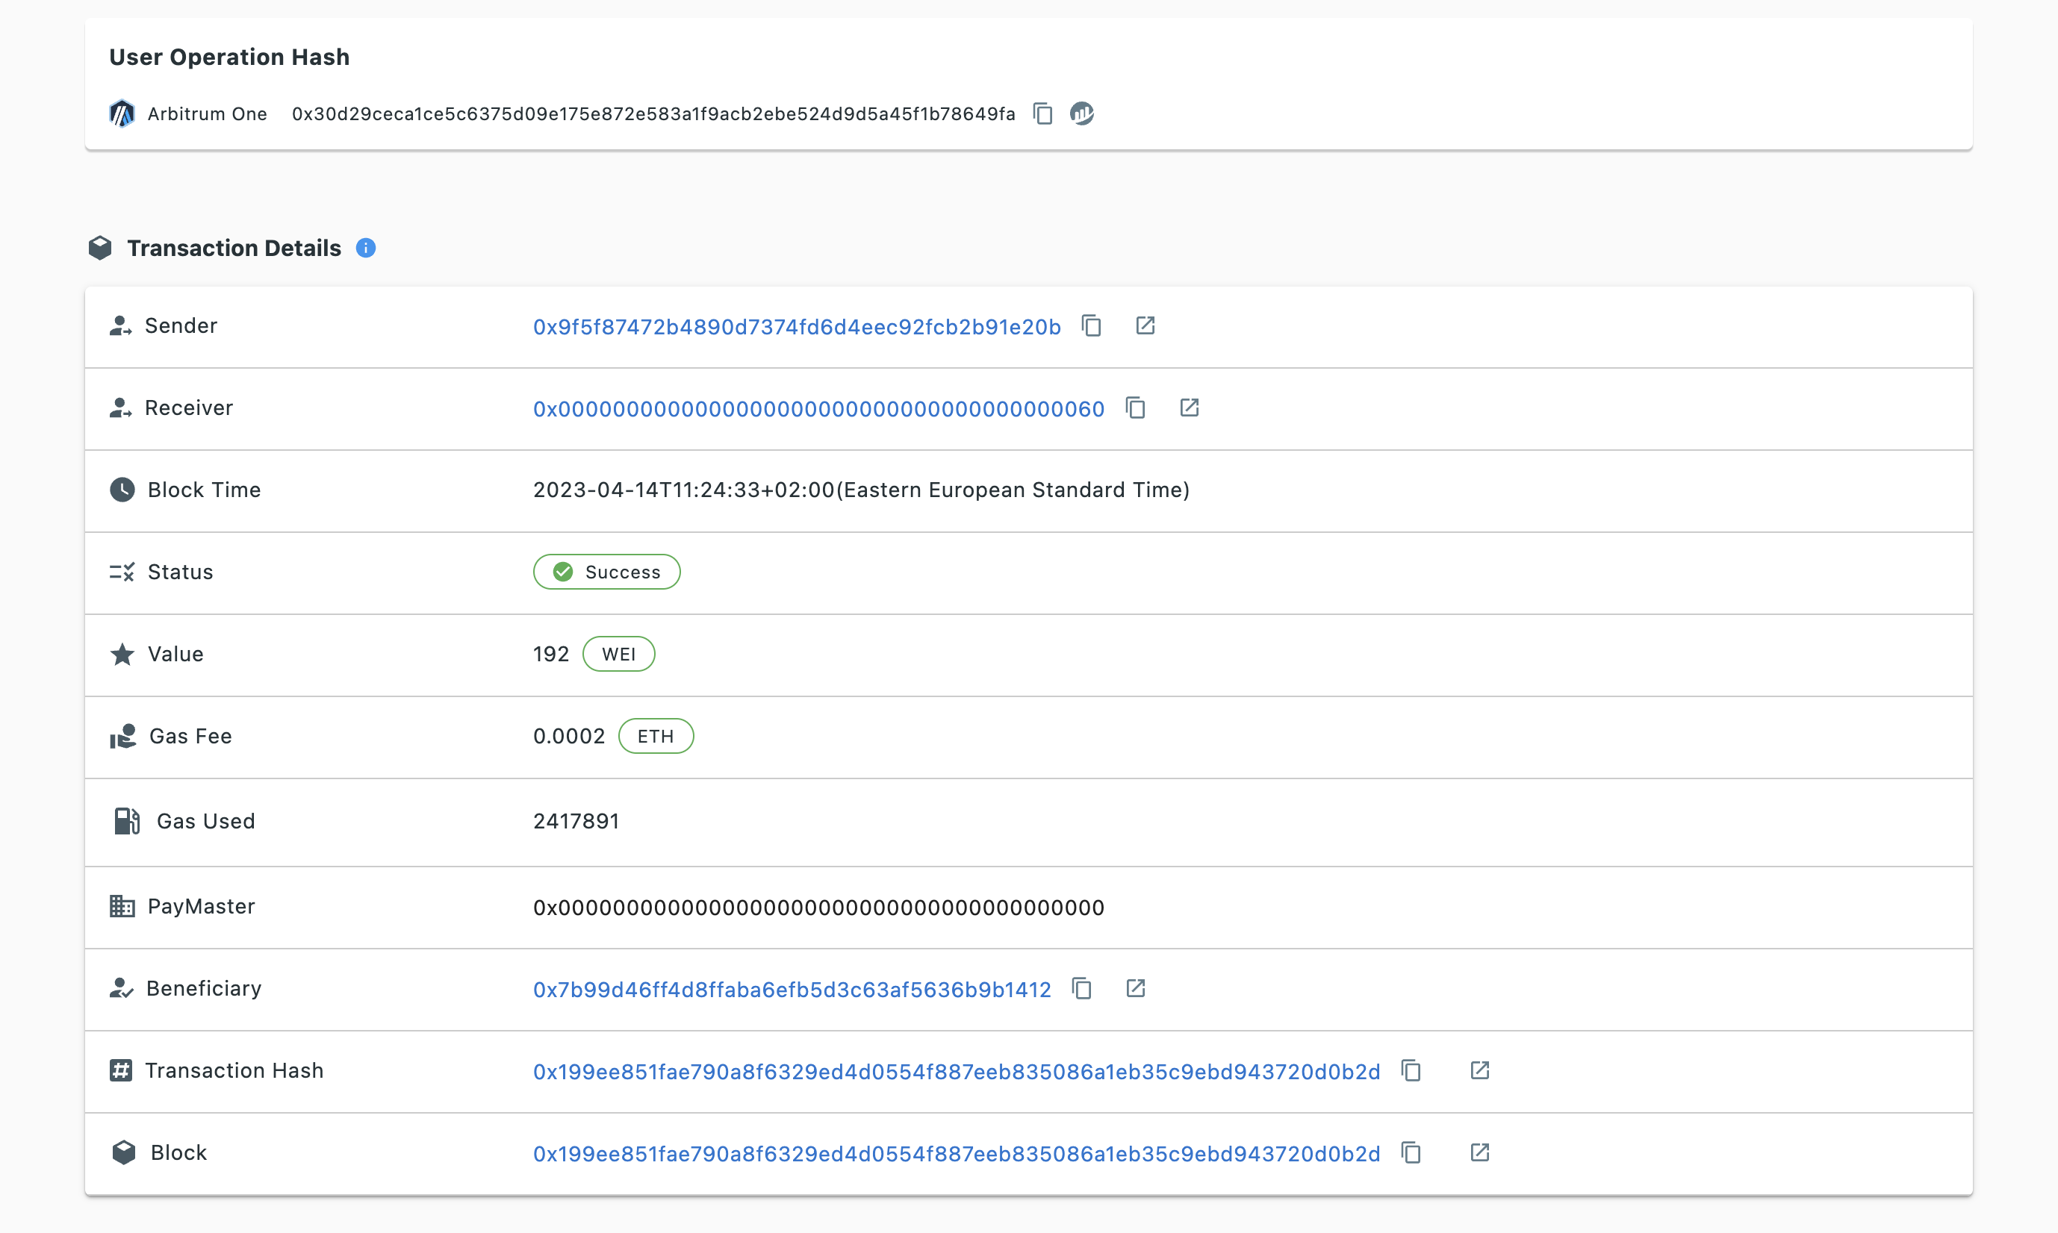This screenshot has width=2058, height=1233.
Task: Open Beneficiary address link 0x7b99d4...
Action: 792,990
